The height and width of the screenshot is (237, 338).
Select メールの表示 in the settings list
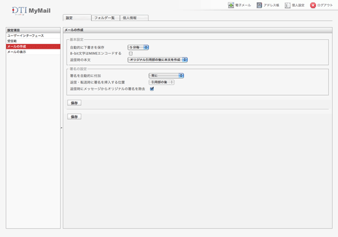pos(33,52)
